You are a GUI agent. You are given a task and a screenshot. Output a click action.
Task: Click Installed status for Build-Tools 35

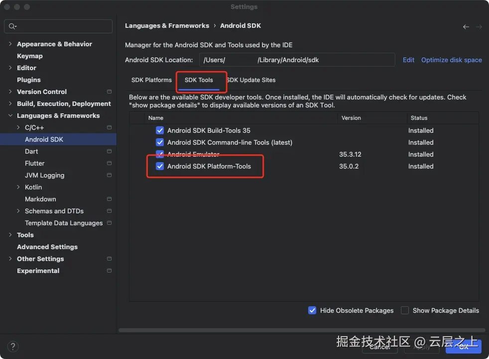pos(421,130)
